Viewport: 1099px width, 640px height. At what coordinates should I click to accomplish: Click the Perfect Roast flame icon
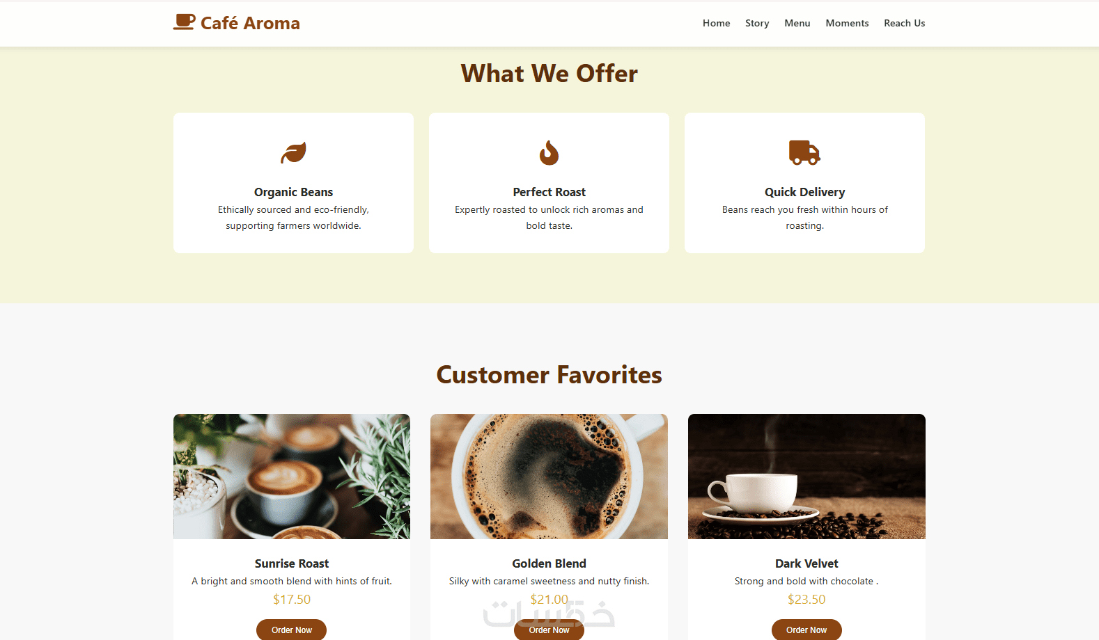coord(549,152)
